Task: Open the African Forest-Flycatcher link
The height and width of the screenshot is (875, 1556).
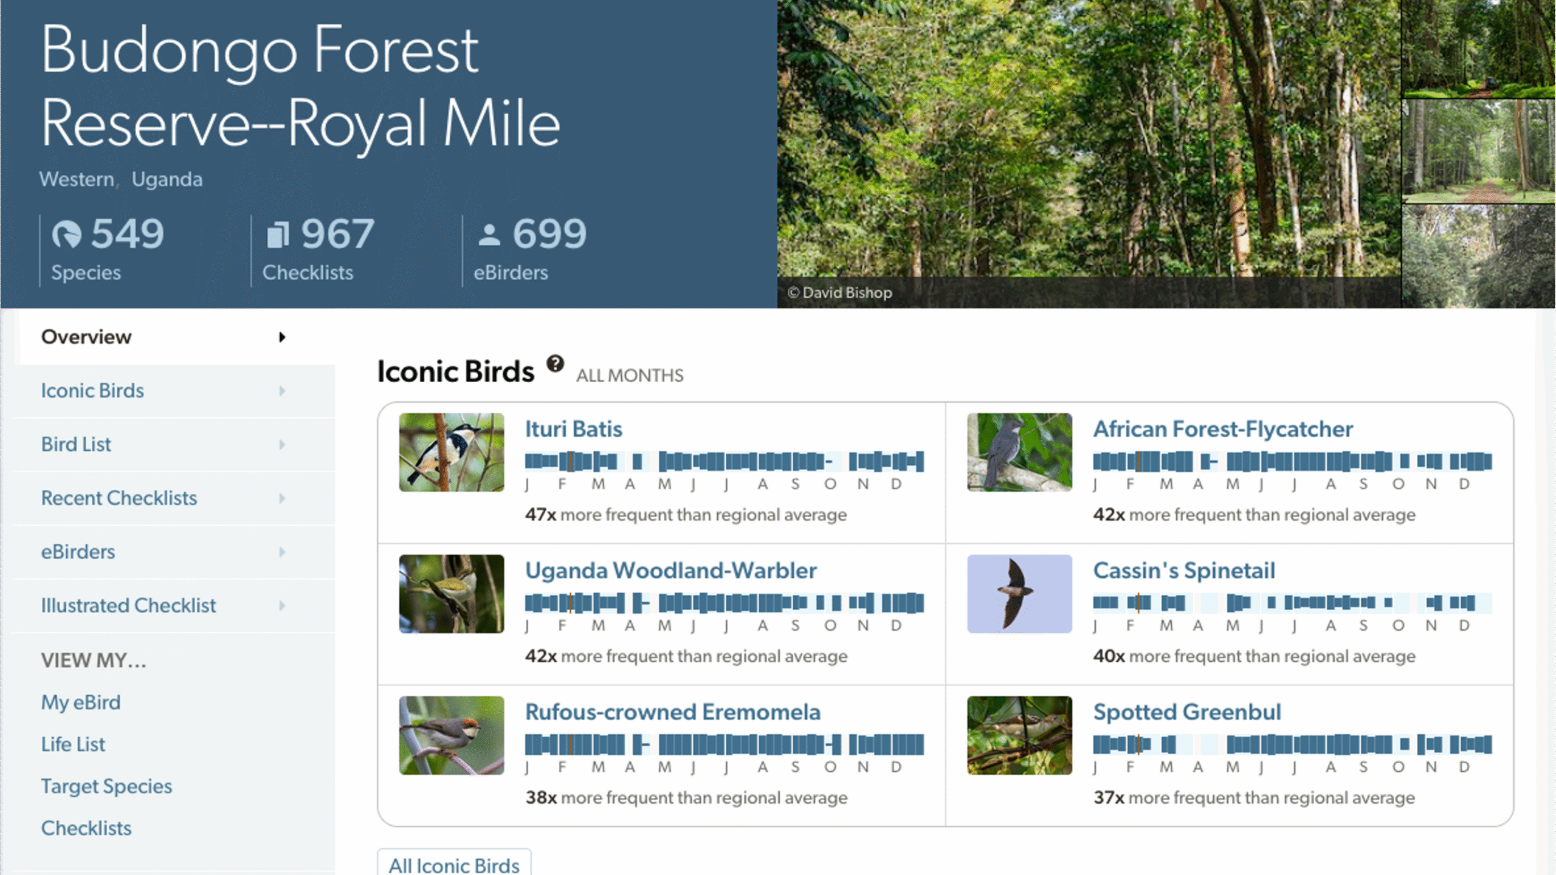Action: click(1223, 429)
